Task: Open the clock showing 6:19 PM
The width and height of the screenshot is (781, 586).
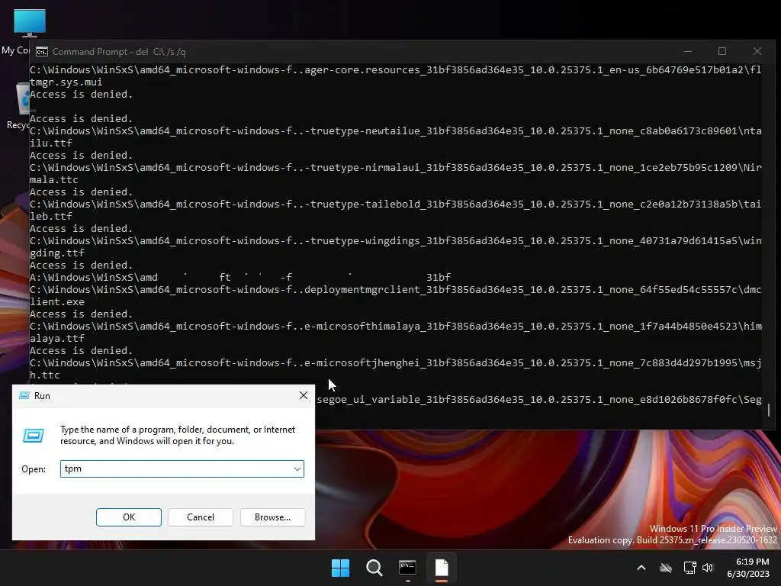Action: pos(748,568)
